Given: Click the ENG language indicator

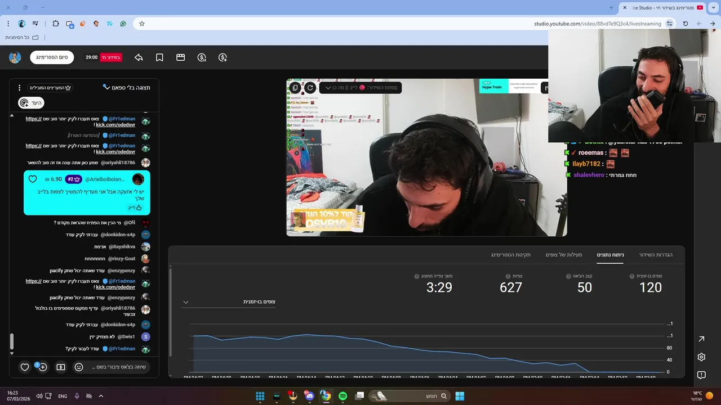Looking at the screenshot, I should coord(63,396).
